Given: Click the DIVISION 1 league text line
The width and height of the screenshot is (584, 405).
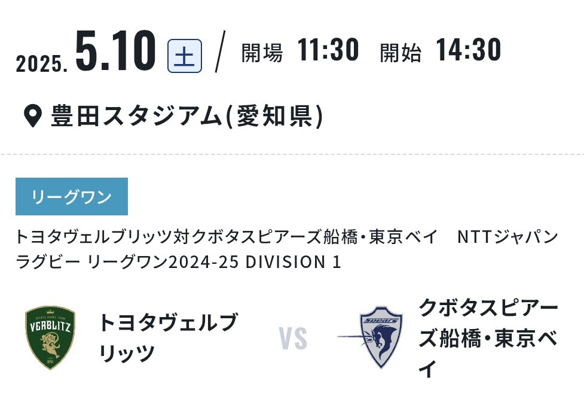Looking at the screenshot, I should [x=178, y=262].
